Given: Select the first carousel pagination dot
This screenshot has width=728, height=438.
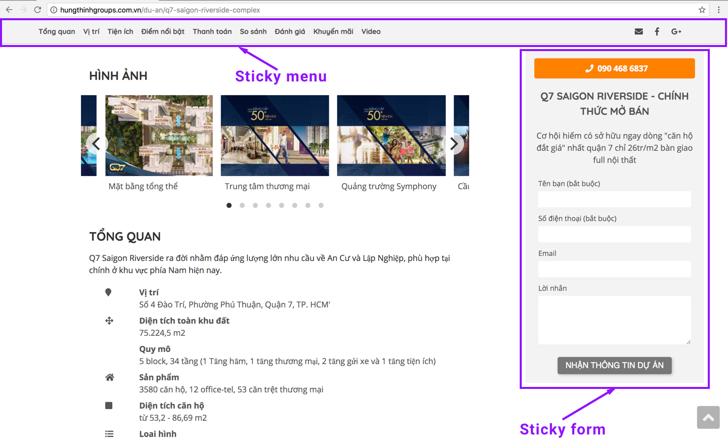Looking at the screenshot, I should click(x=229, y=205).
